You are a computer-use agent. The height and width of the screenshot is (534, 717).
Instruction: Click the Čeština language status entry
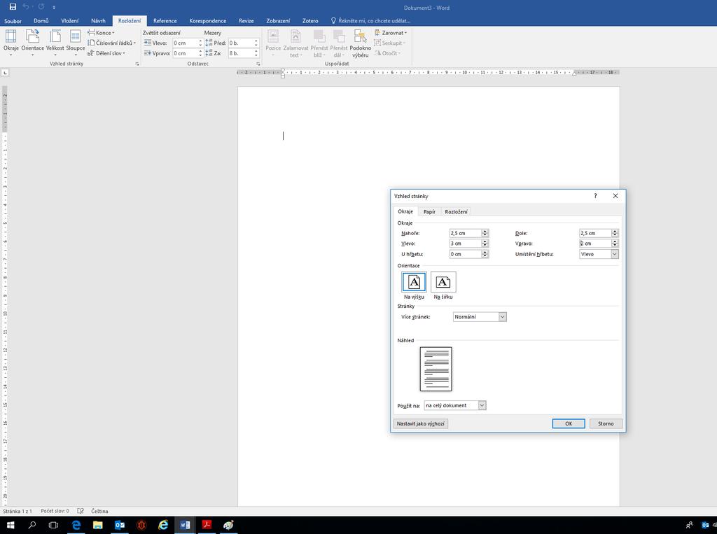click(99, 511)
